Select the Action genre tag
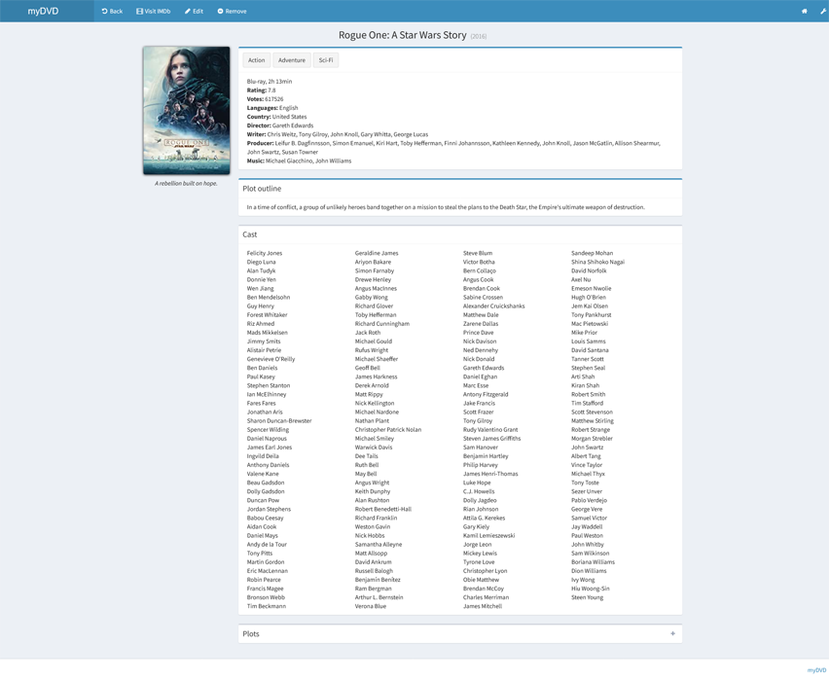The height and width of the screenshot is (681, 829). pos(256,60)
